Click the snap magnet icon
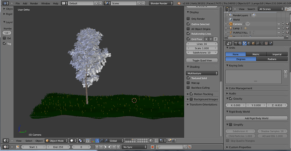291x151 pixels. pos(157,141)
